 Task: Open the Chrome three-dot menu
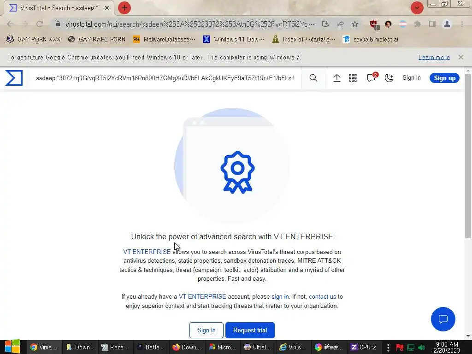462,24
